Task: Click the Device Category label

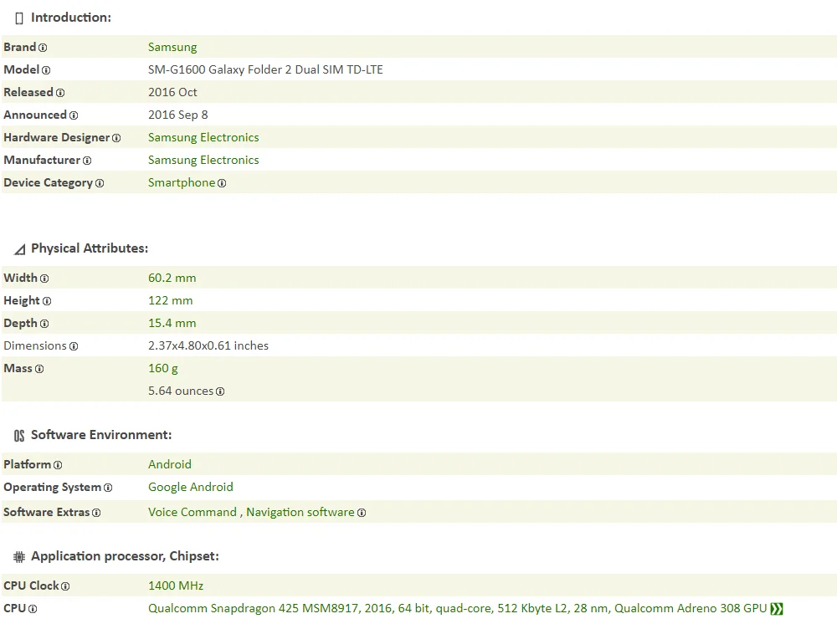Action: click(48, 182)
